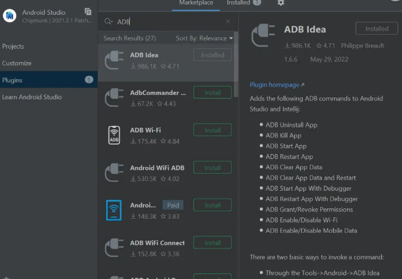The height and width of the screenshot is (279, 402).
Task: Click Android WiFi ADB plug icon
Action: pos(114,173)
